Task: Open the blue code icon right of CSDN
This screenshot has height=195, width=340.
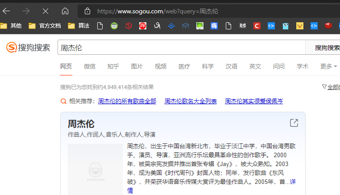Action: (271, 26)
